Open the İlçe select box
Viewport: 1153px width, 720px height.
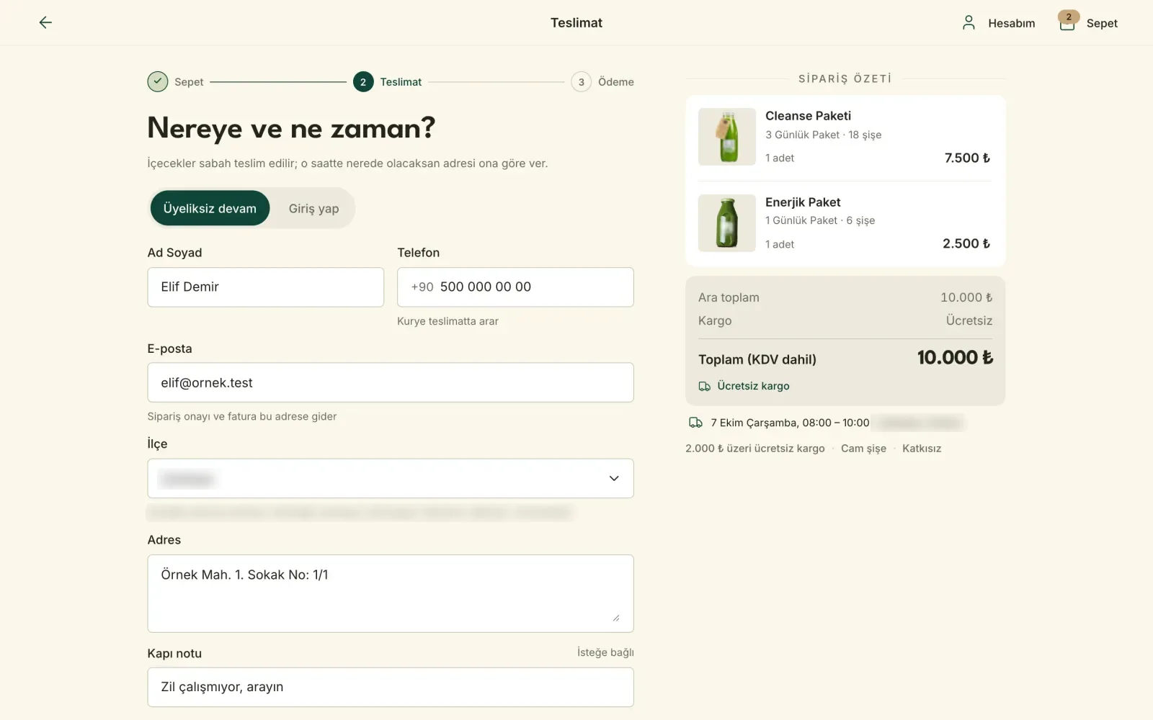point(391,479)
